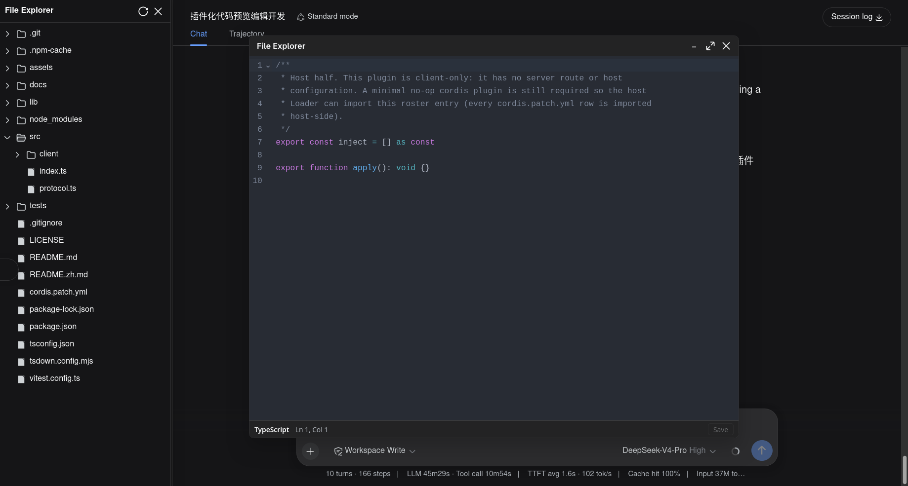The height and width of the screenshot is (486, 908).
Task: Click the tests folder icon
Action: pyautogui.click(x=21, y=207)
